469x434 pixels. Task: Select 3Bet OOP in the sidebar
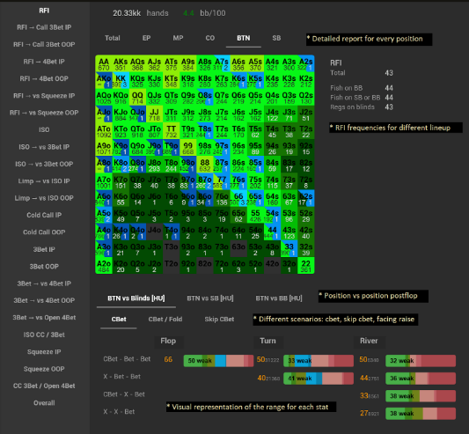44,267
